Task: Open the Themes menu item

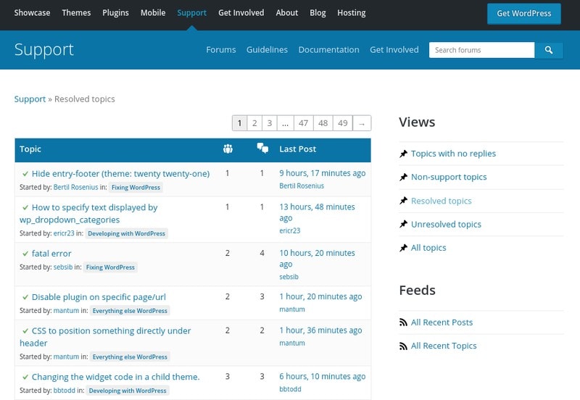Action: click(76, 13)
